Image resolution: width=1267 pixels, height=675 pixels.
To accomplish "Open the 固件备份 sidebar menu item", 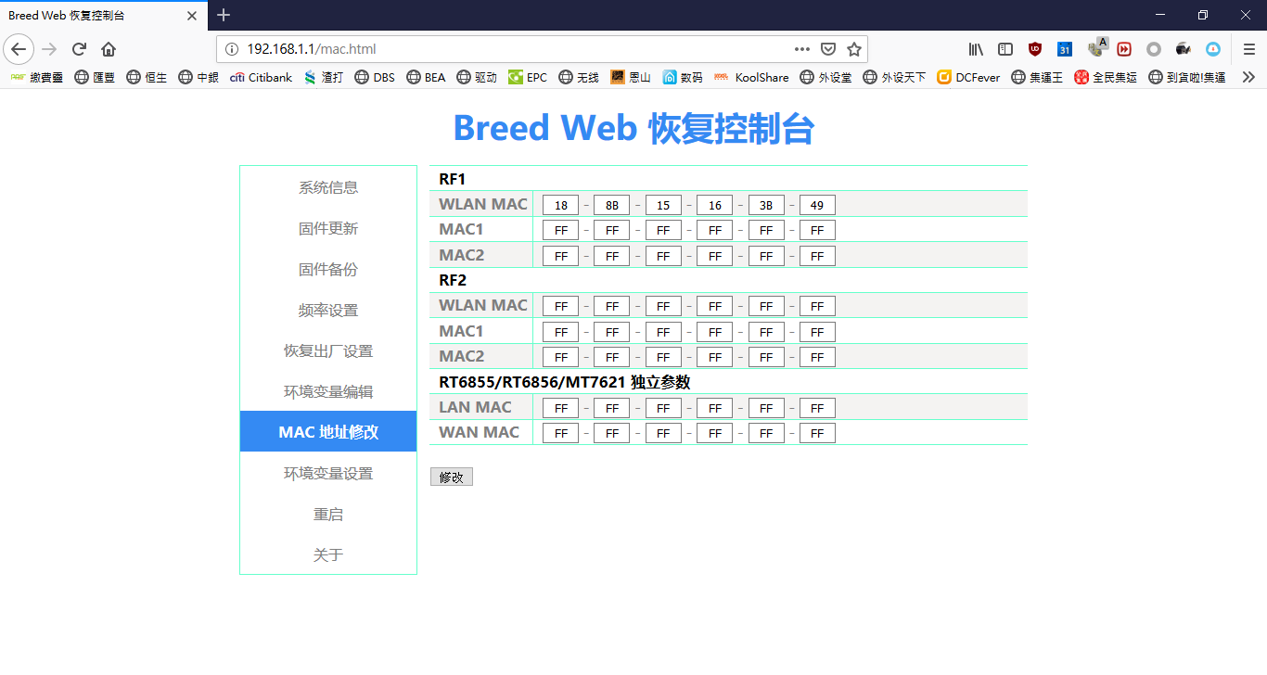I will pyautogui.click(x=328, y=269).
